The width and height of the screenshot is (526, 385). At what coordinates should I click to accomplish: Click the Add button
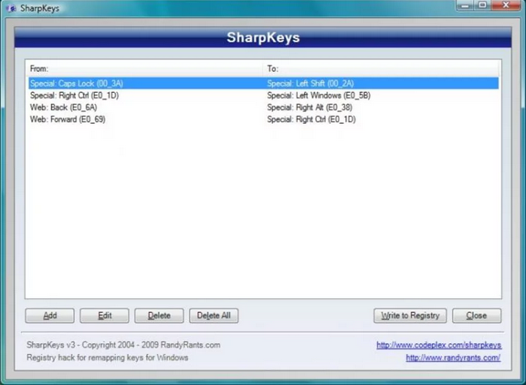50,315
